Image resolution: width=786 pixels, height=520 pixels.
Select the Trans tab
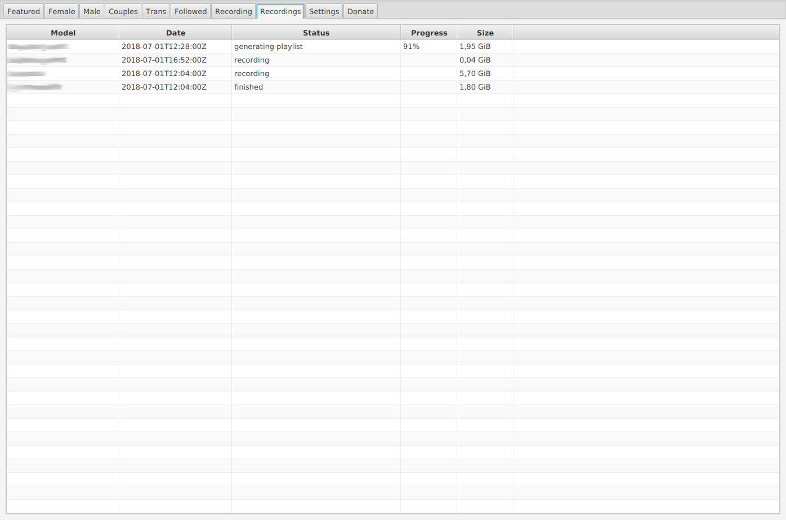(156, 11)
